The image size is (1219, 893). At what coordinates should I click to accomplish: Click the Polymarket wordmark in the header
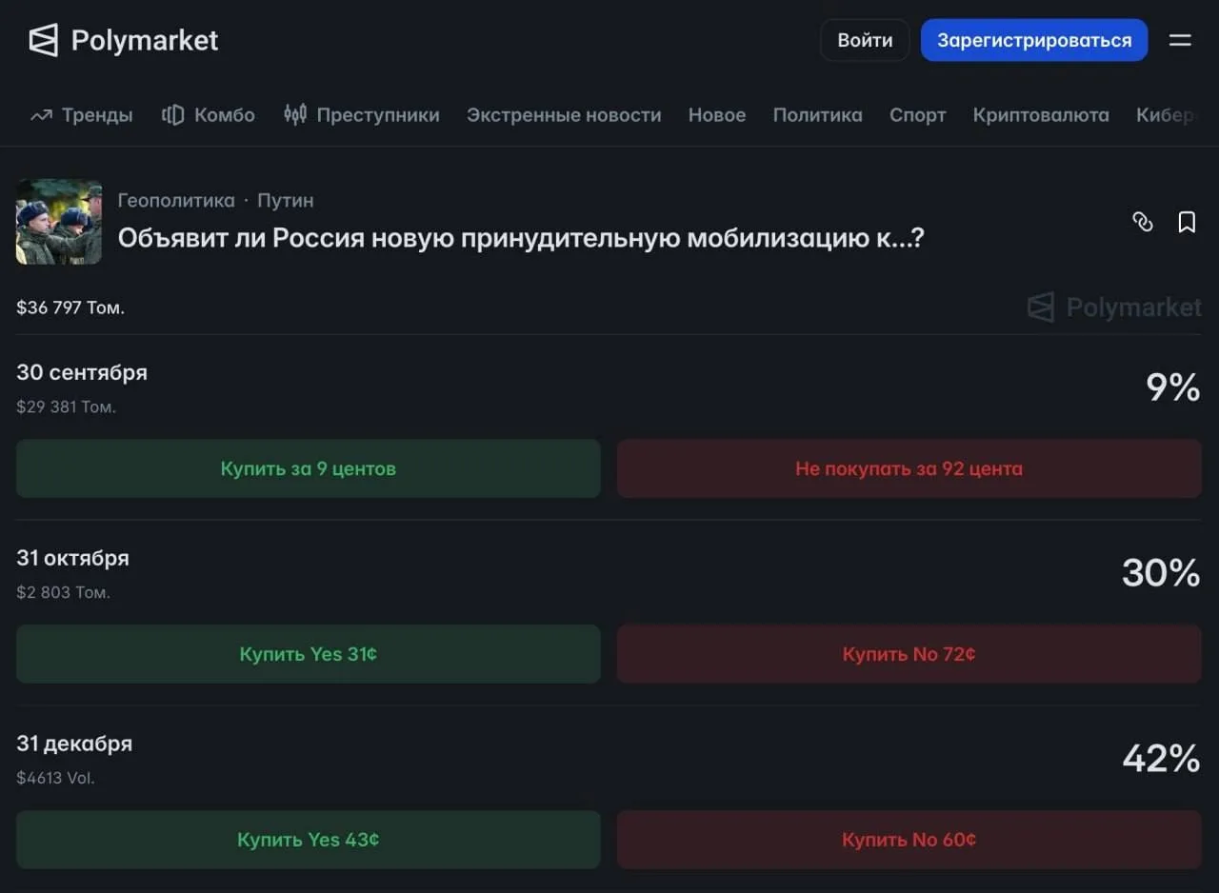145,40
